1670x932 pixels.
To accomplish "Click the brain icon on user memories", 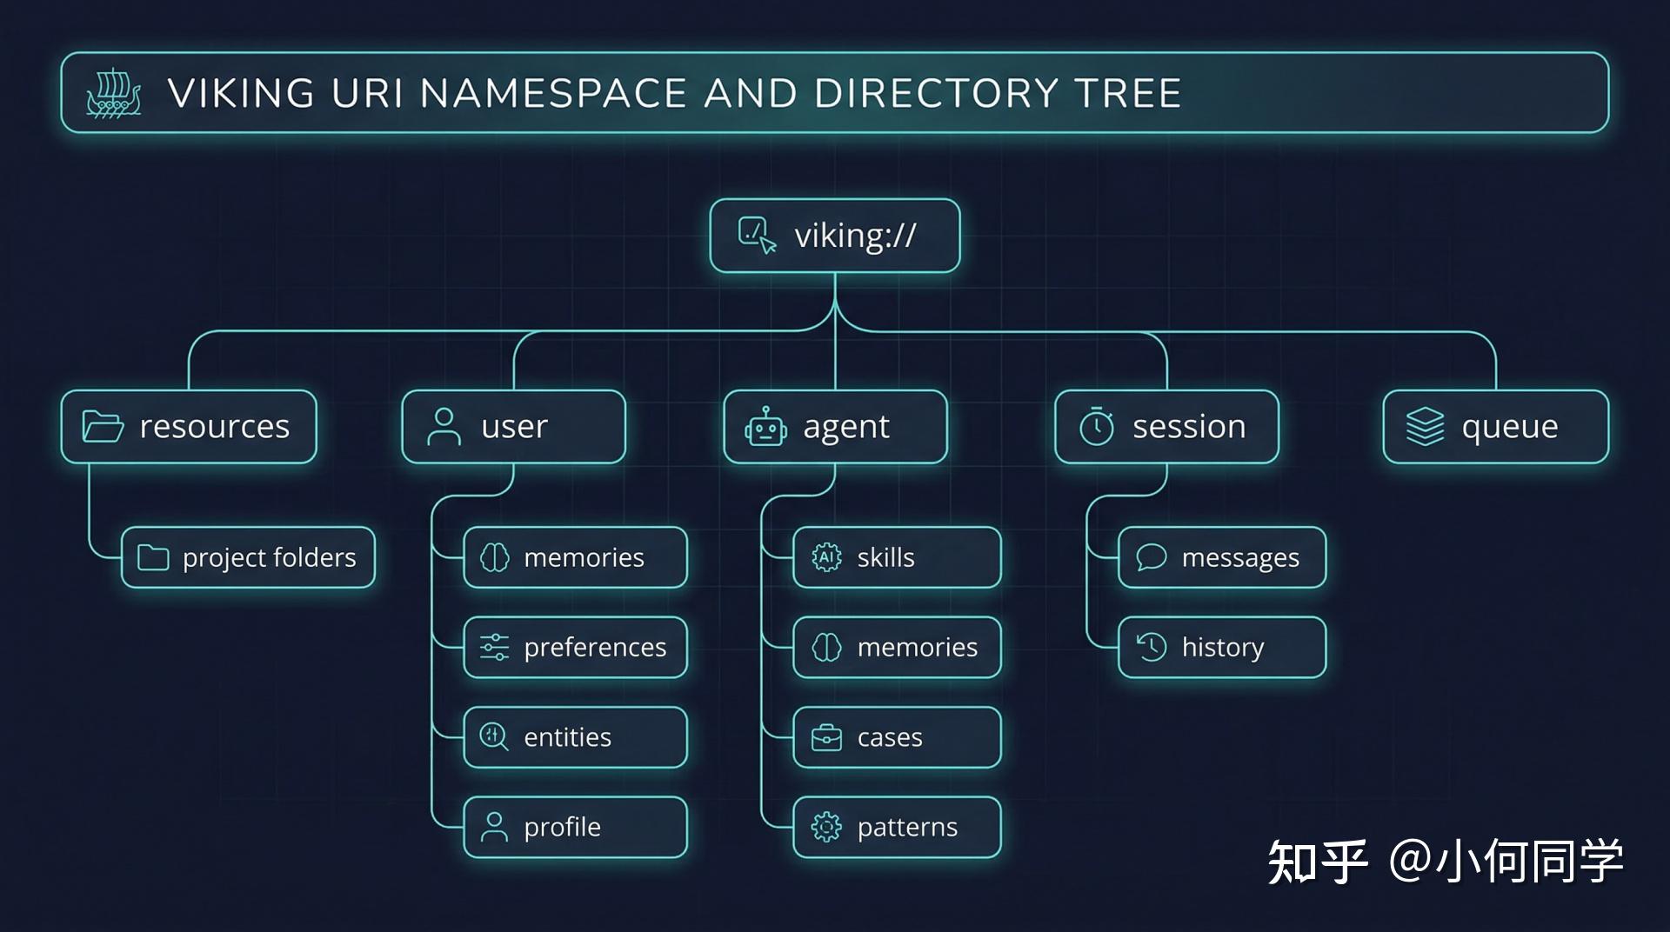I will [495, 557].
